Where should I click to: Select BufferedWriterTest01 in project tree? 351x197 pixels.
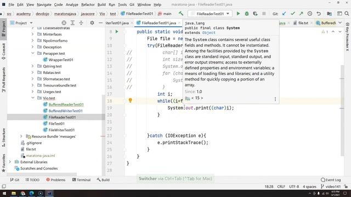[65, 111]
